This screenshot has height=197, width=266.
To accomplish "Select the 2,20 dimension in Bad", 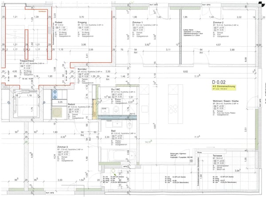I will point(107,137).
